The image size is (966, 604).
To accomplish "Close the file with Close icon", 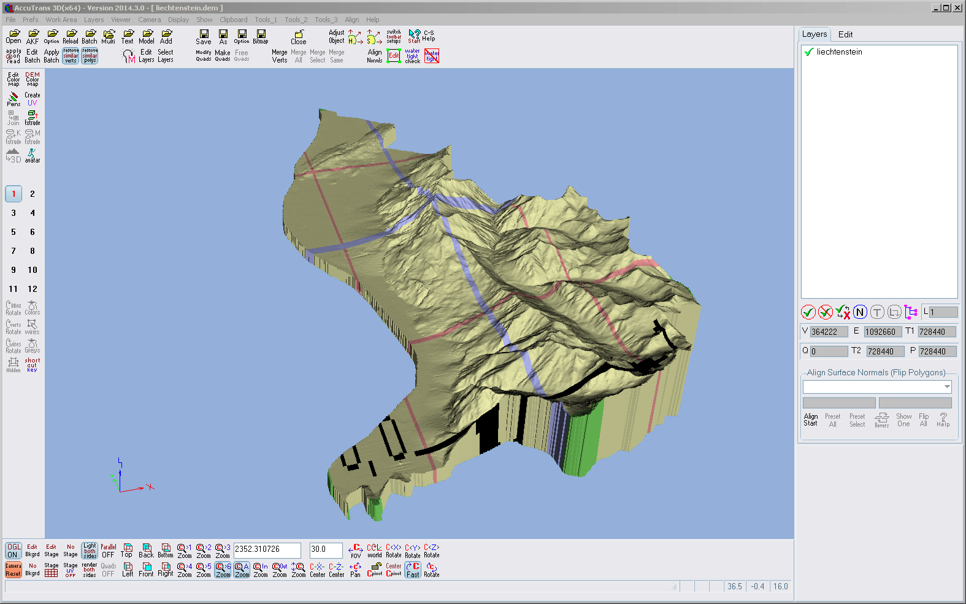I will [x=299, y=37].
